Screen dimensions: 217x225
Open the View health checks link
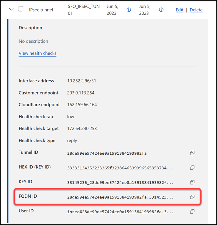pos(37,53)
